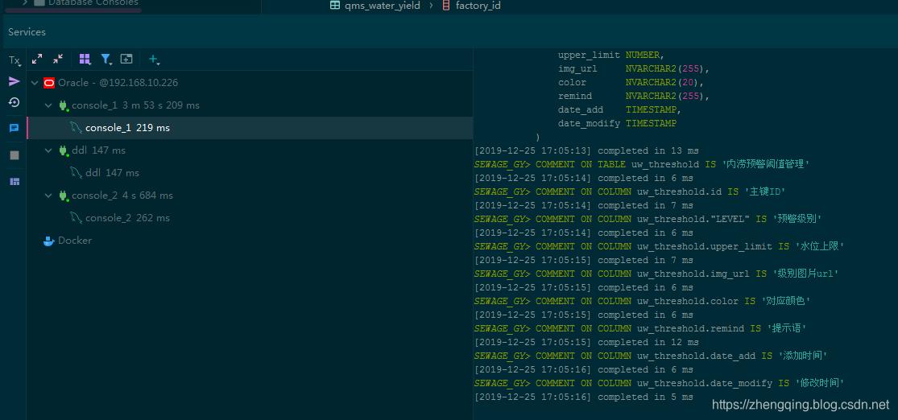Click the uw_threshold."LEVEL" comment line
898x420 pixels.
pyautogui.click(x=649, y=219)
